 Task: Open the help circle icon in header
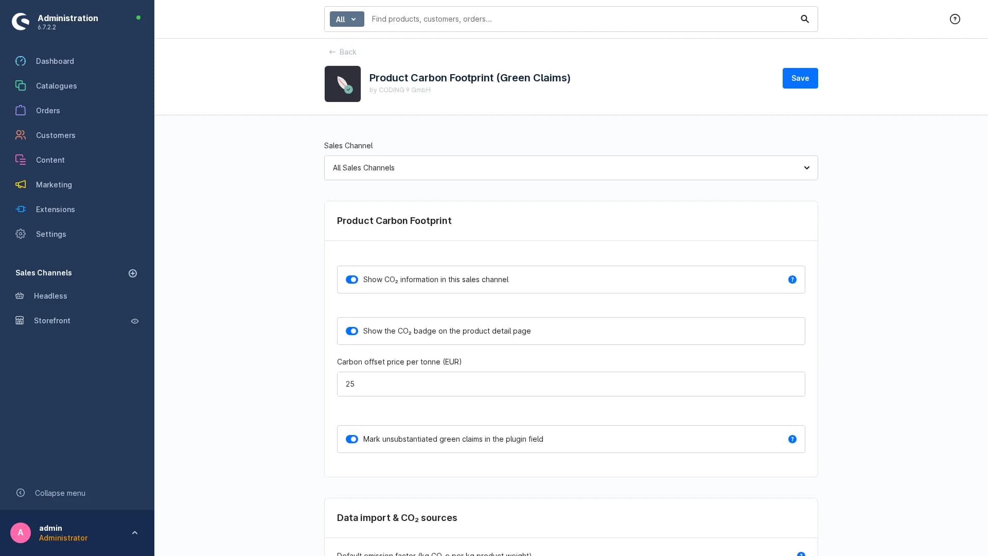[955, 19]
